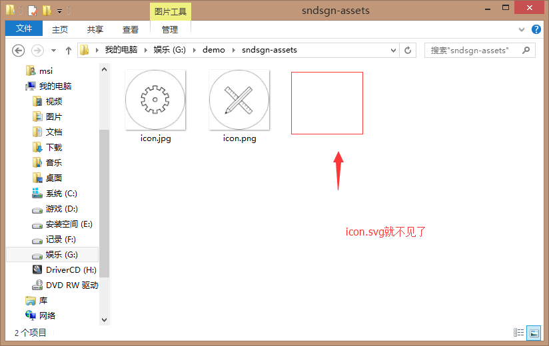549x346 pixels.
Task: Open the 音乐 folder in sidebar
Action: [54, 163]
